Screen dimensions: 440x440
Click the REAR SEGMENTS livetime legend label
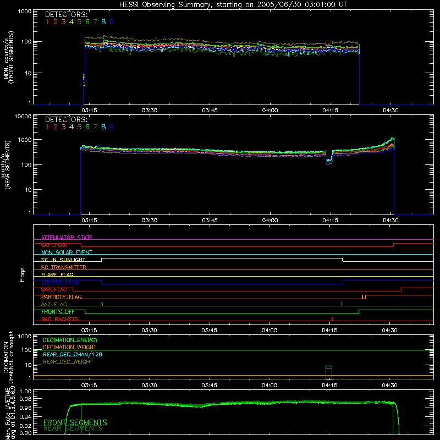click(73, 428)
